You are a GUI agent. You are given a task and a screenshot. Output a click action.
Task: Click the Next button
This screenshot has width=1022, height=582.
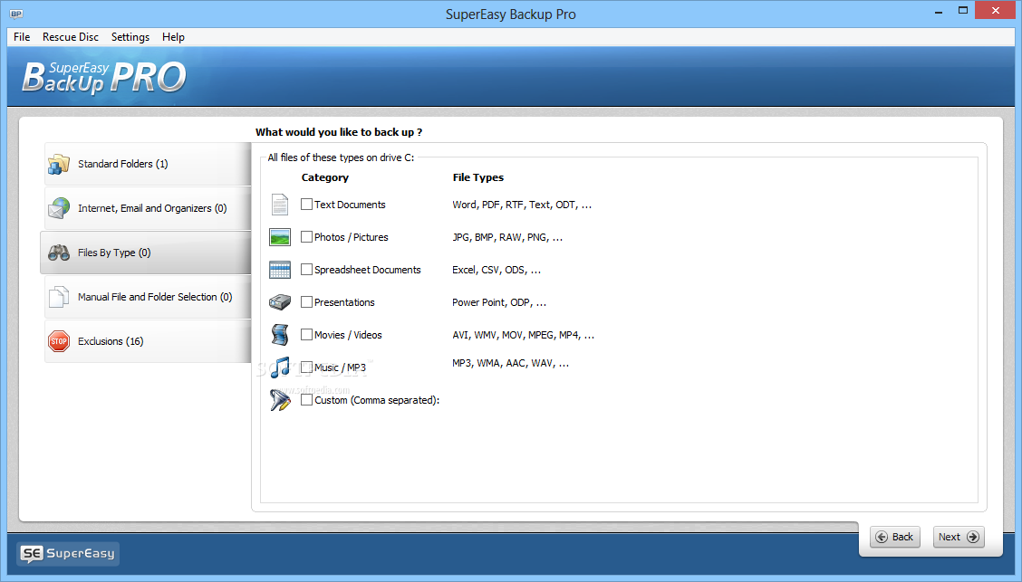click(x=959, y=537)
